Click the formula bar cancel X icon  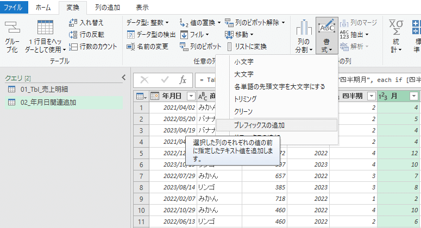pos(144,80)
